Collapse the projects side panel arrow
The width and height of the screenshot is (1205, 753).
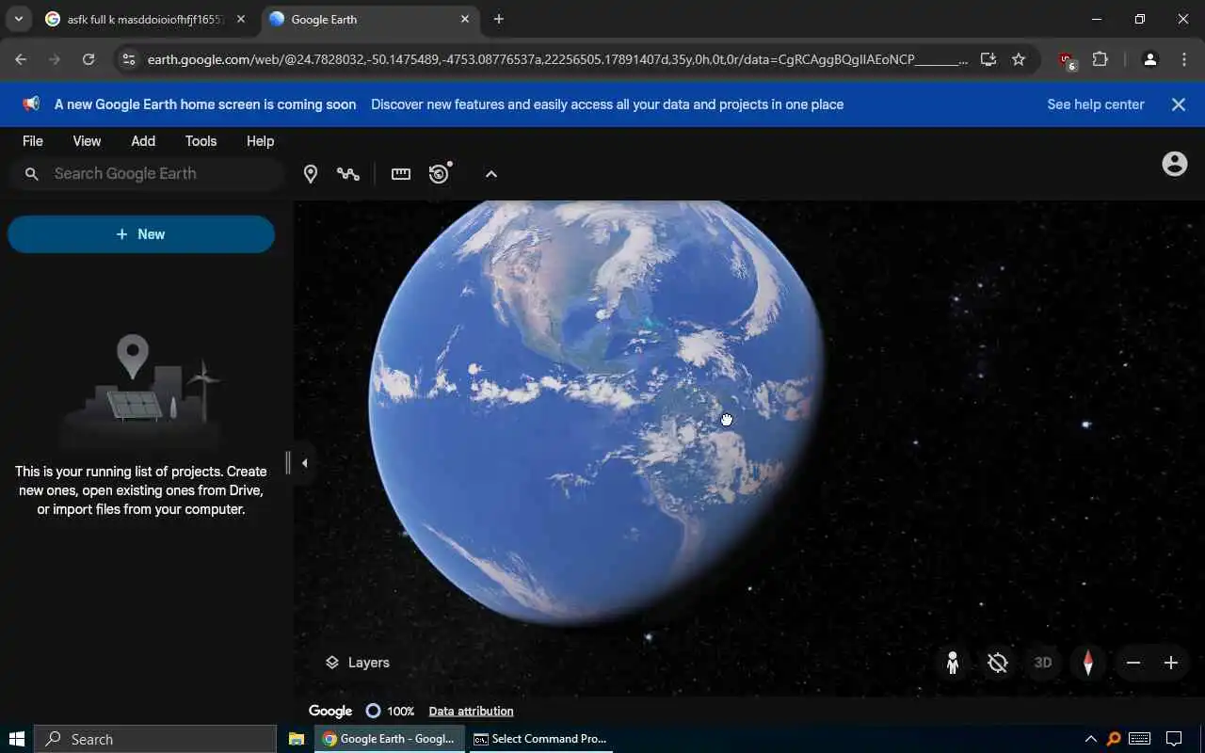tap(304, 463)
